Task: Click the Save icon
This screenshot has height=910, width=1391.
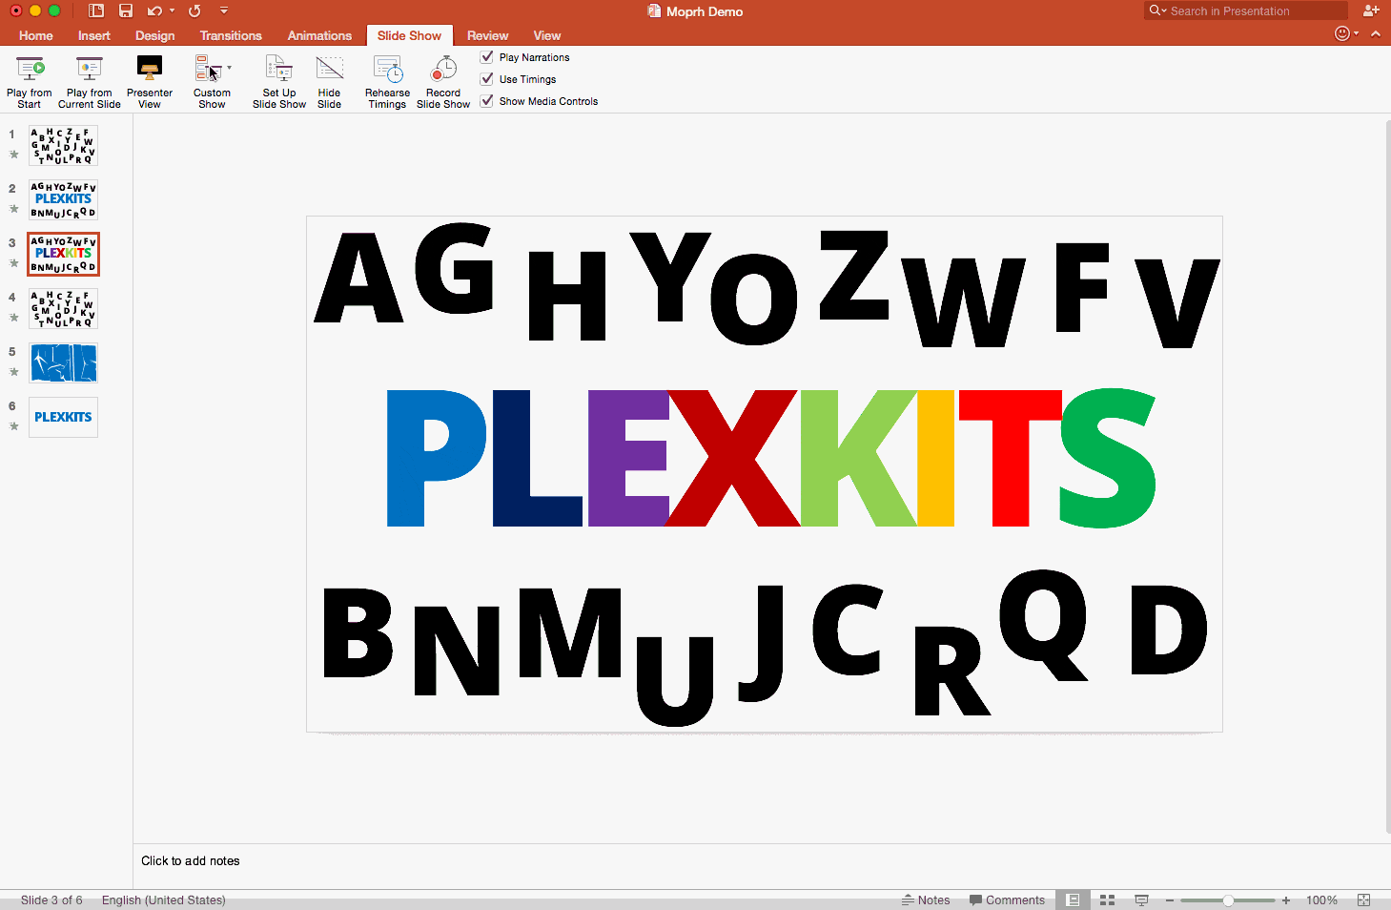Action: point(125,10)
